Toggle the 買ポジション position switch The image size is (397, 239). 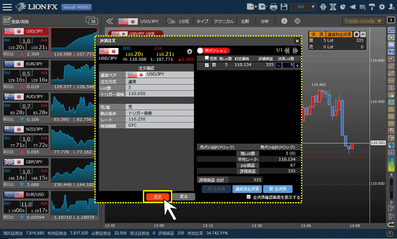coord(213,51)
